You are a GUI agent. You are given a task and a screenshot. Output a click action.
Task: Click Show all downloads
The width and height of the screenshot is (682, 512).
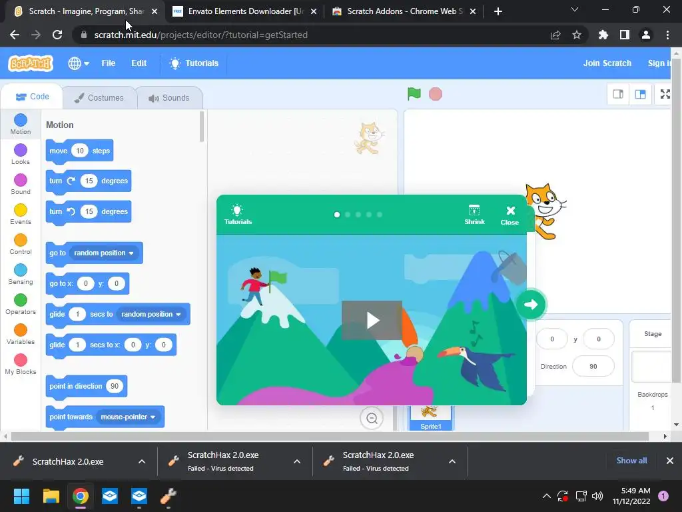631,461
